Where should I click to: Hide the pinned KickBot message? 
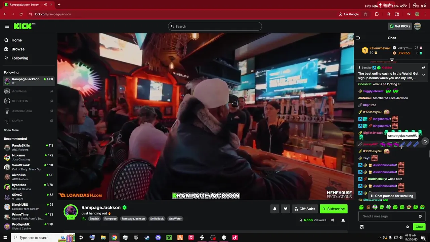coord(423,68)
